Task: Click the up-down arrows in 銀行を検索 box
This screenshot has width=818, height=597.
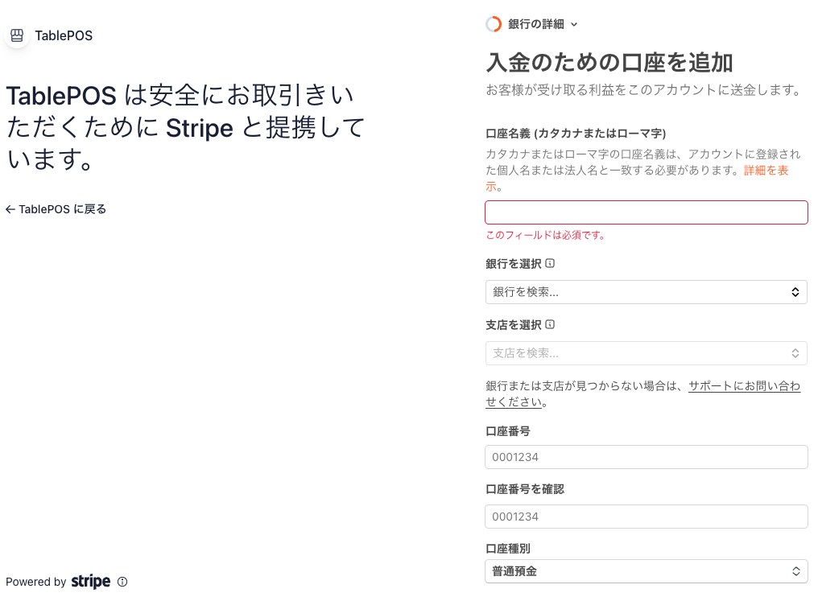Action: click(795, 292)
